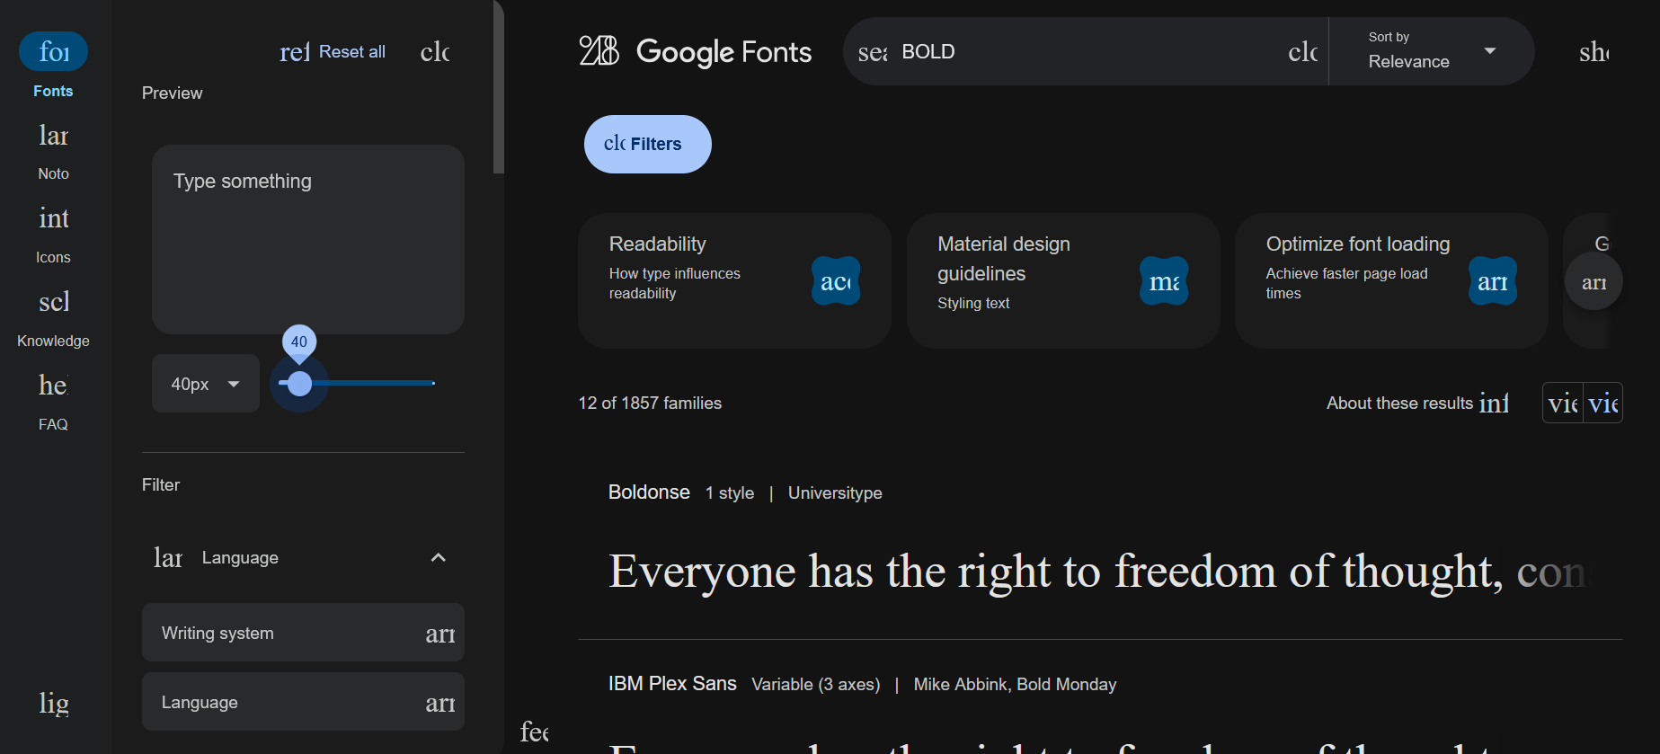Click the Material design guidelines card icon

coord(1164,281)
